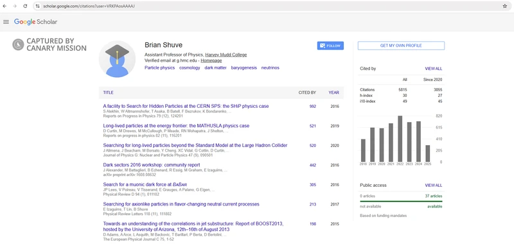Follow Brian Shuve's profile
514x244 pixels.
(x=330, y=46)
